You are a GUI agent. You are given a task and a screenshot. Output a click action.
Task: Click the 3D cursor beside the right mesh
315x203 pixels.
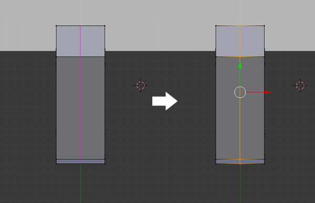[x=300, y=85]
